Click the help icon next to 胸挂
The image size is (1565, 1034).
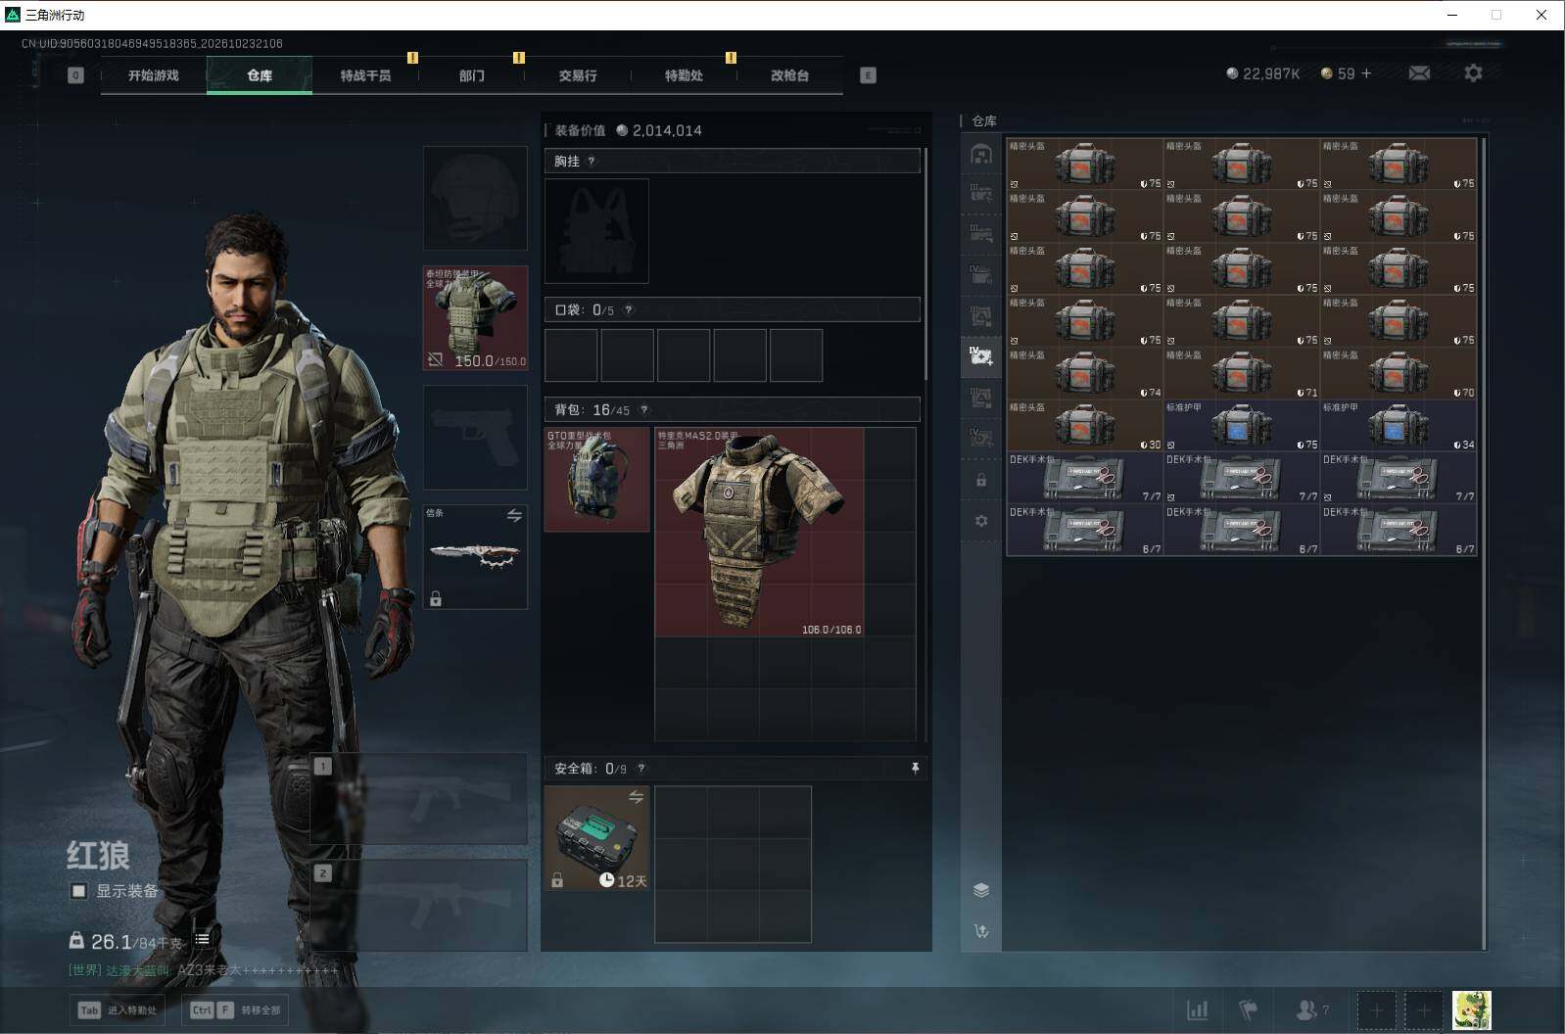[x=591, y=161]
